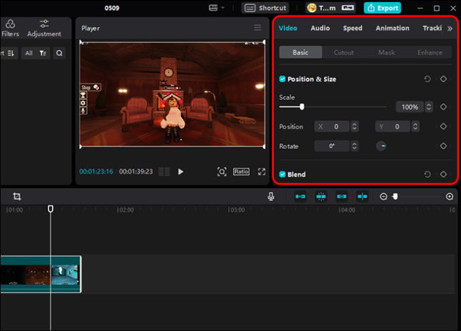Reset Position & Size settings

coord(427,79)
